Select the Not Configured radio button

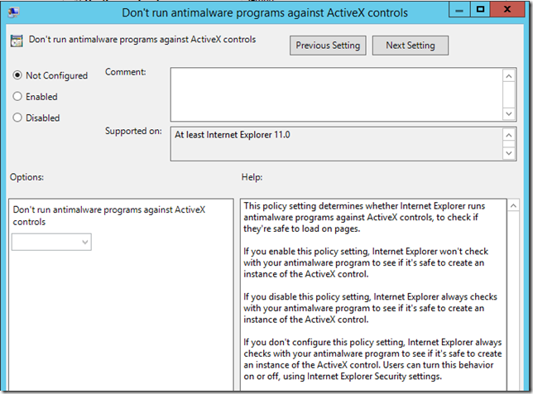[17, 75]
